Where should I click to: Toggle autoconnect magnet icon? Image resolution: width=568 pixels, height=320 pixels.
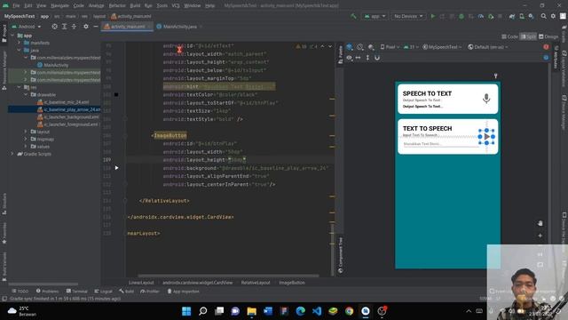pos(377,58)
